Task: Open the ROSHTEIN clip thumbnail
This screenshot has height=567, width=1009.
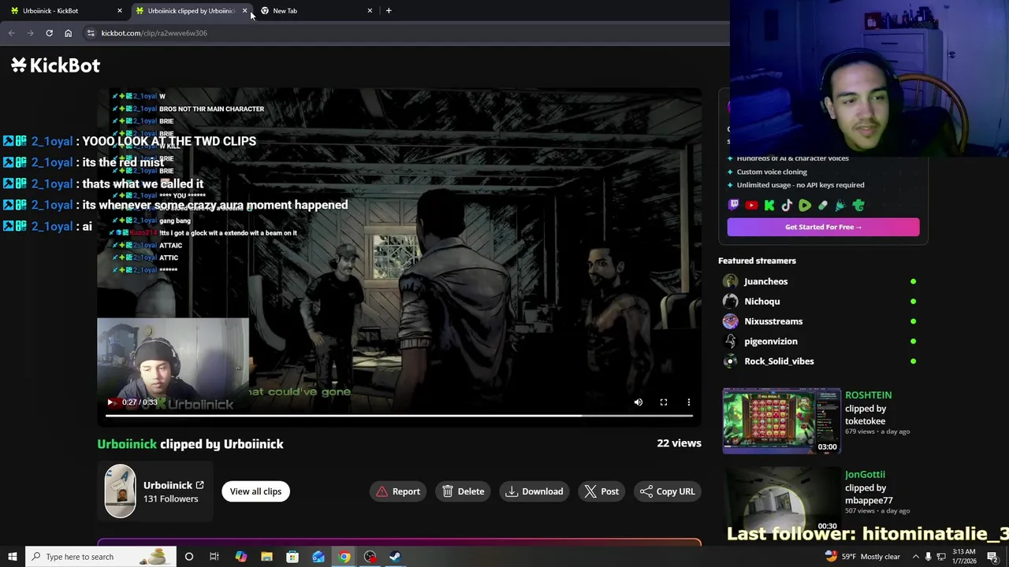Action: [x=782, y=421]
